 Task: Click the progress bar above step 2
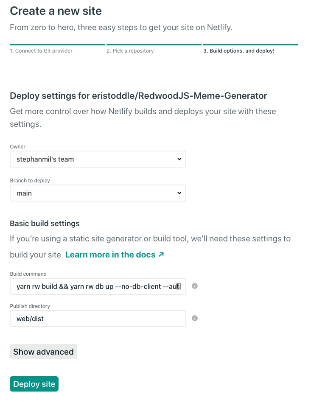point(154,44)
